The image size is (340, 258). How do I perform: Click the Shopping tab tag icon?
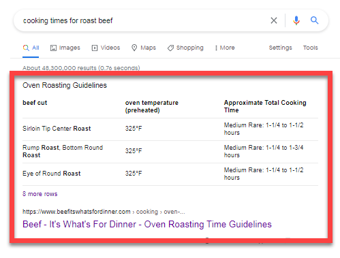(x=170, y=48)
